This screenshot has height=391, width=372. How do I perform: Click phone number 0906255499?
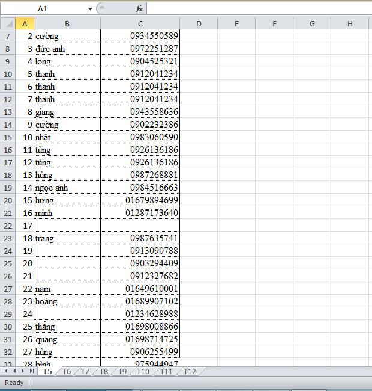tap(140, 352)
